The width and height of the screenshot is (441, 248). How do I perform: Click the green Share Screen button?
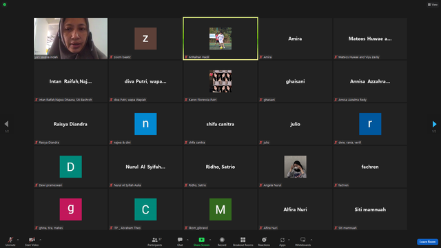click(201, 241)
